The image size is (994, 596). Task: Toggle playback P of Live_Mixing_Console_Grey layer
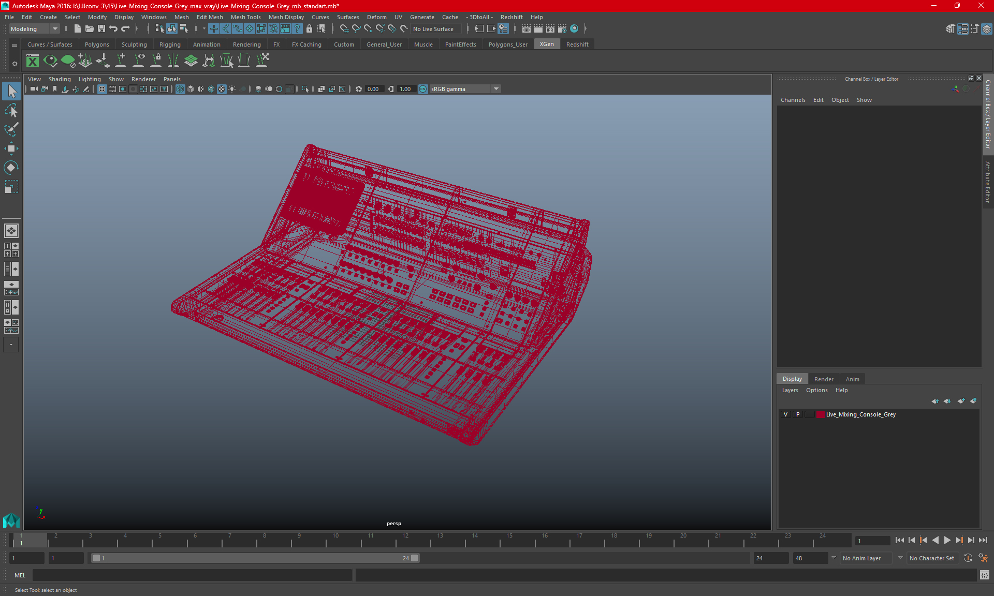[798, 414]
